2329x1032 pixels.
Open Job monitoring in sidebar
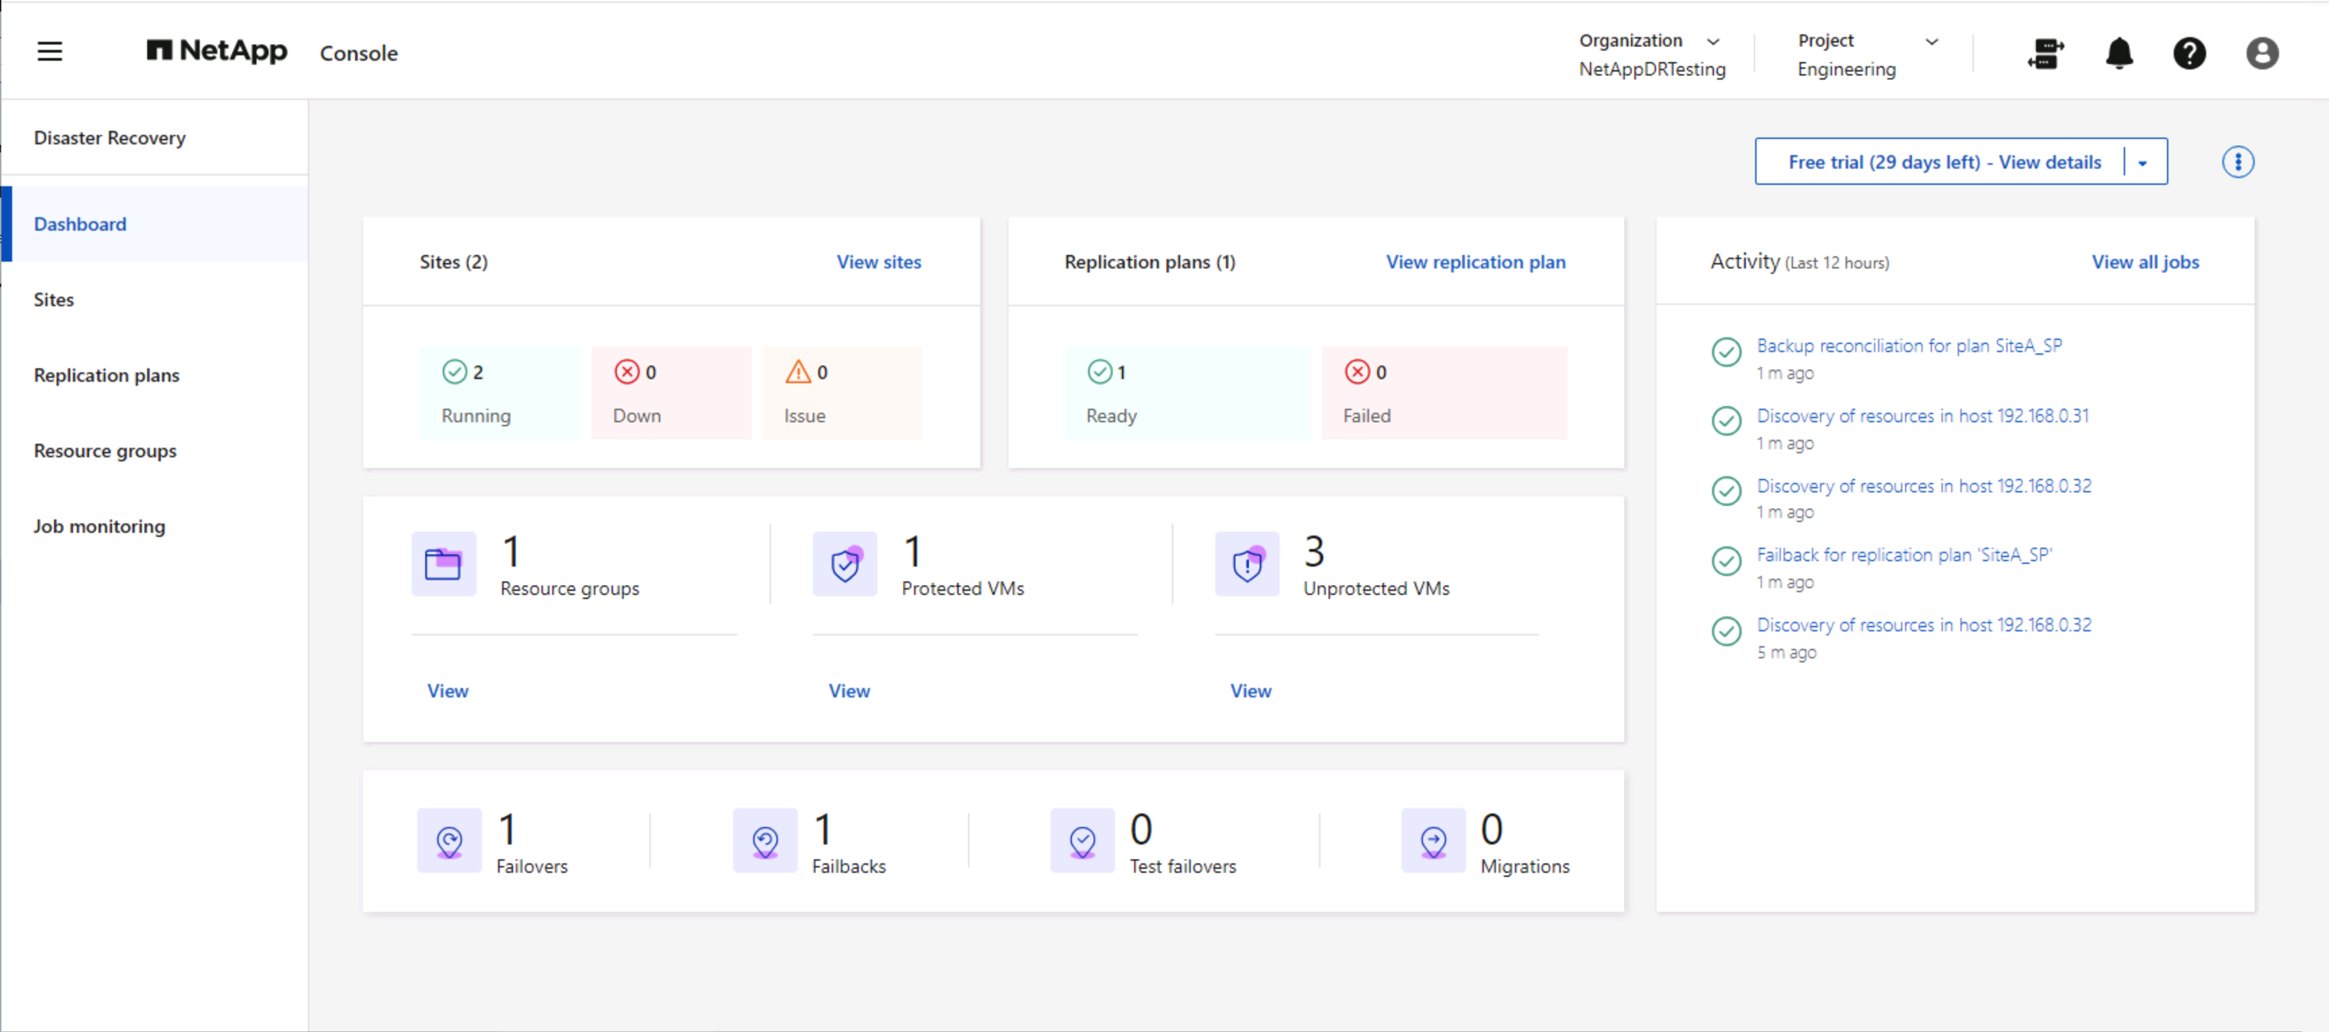[99, 526]
